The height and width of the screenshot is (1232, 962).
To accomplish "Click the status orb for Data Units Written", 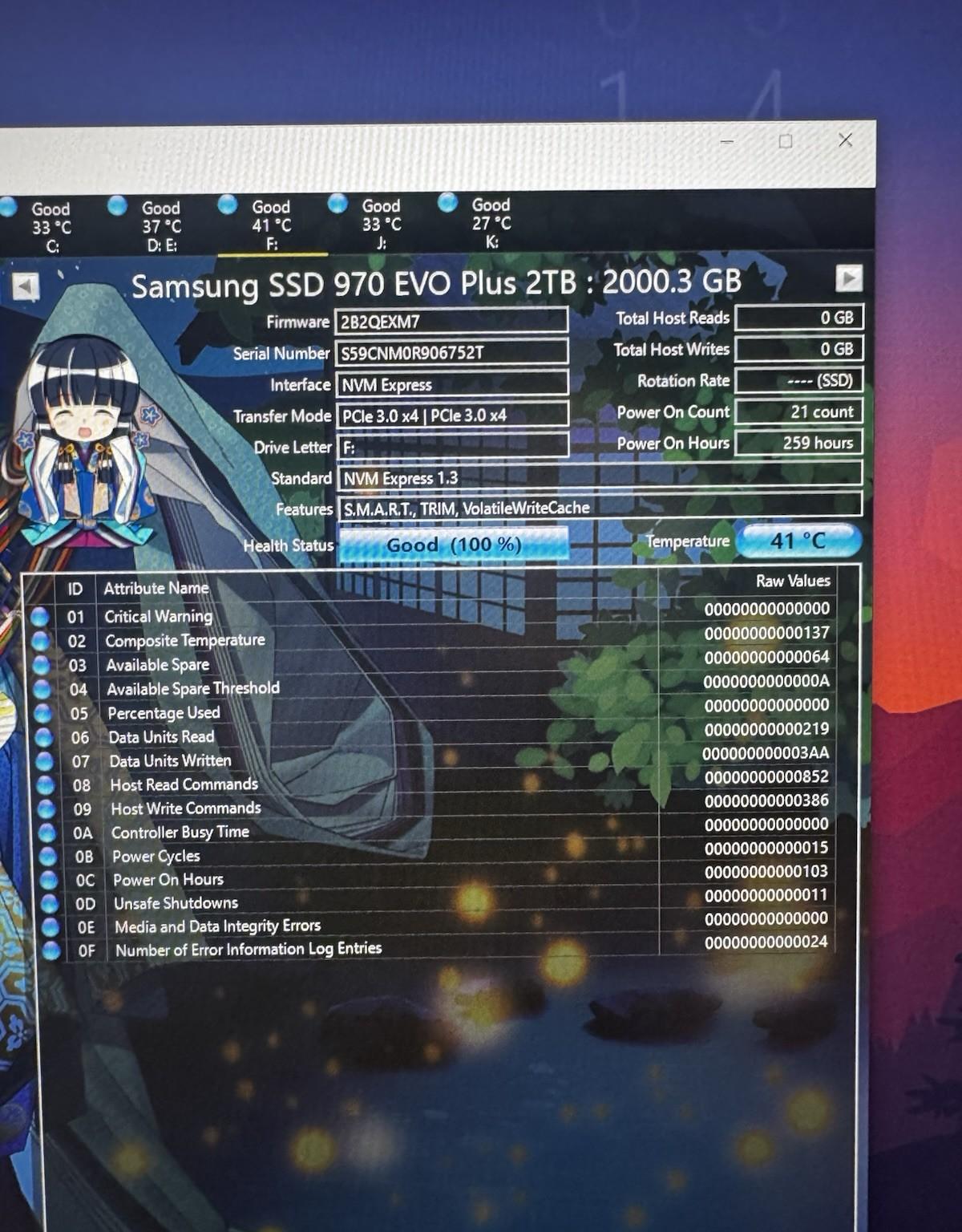I will [x=45, y=761].
